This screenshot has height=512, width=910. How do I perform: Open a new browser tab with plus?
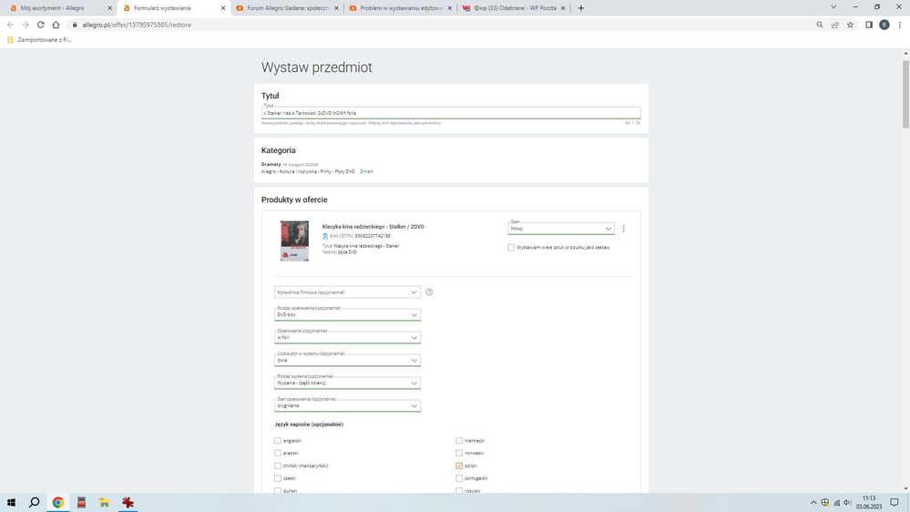click(x=581, y=8)
